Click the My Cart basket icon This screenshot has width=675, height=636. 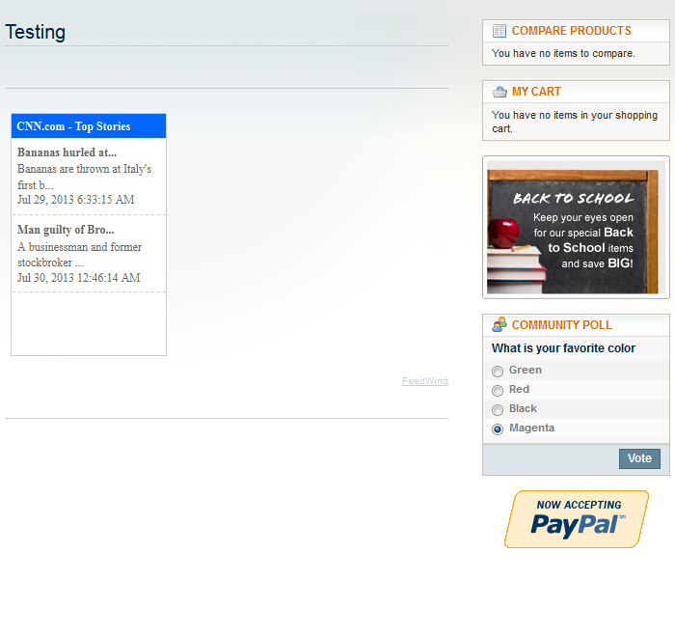tap(499, 92)
